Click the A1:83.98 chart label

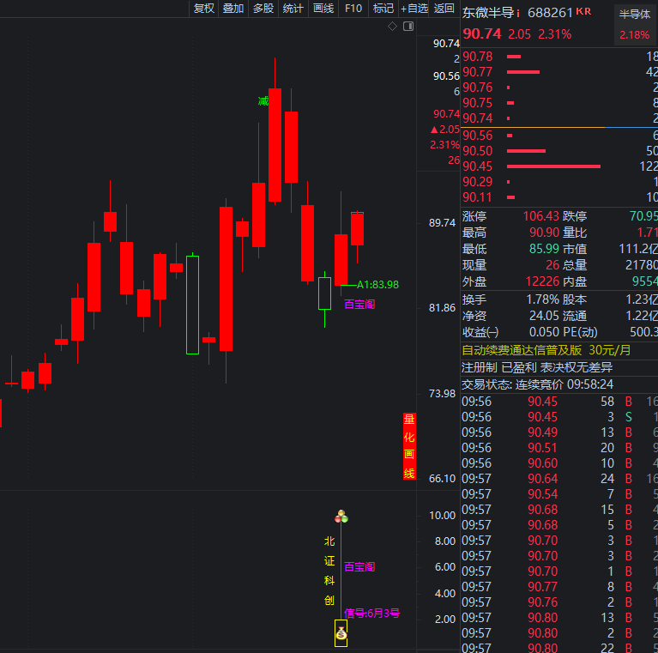[377, 285]
